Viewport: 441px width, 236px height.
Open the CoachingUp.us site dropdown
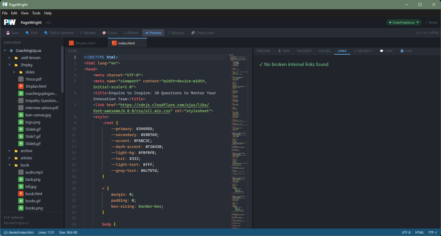[x=403, y=22]
